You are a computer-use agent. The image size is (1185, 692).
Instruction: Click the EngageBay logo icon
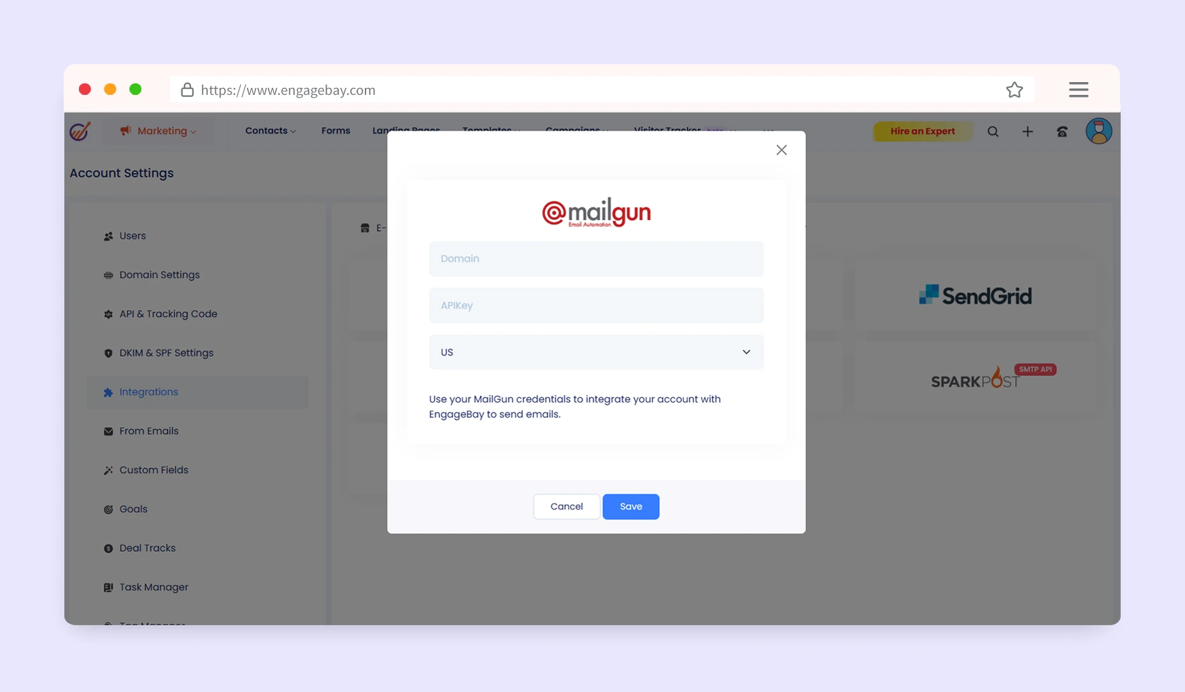80,131
